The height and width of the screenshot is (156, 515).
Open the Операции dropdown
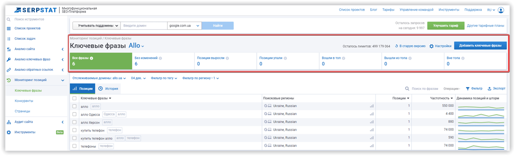pos(452,89)
